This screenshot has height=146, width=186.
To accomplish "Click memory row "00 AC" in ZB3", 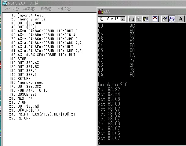I will (x=116, y=26).
